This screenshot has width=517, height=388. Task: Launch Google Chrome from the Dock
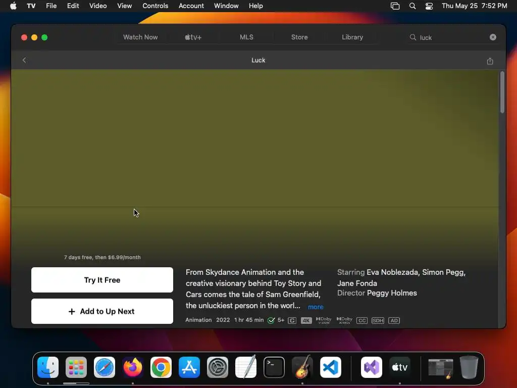pyautogui.click(x=161, y=367)
